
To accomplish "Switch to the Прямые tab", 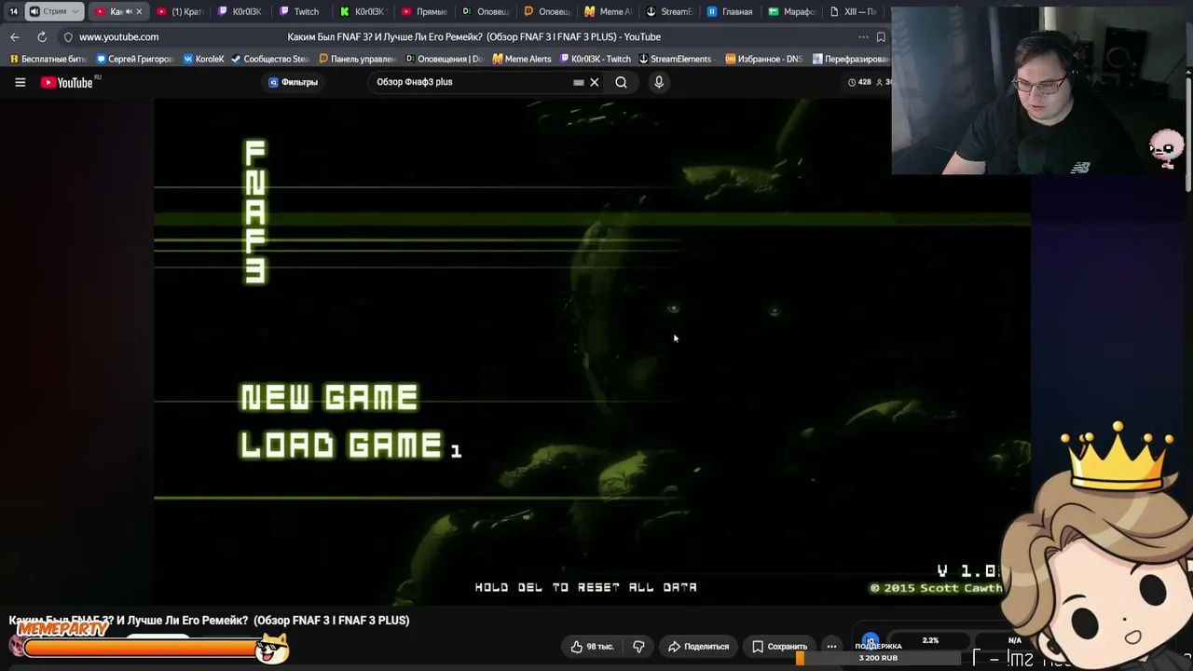I will pos(424,11).
